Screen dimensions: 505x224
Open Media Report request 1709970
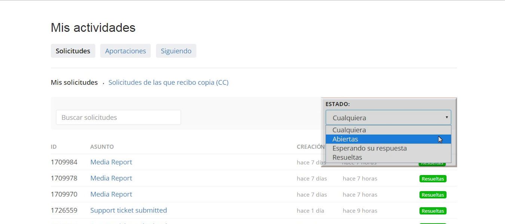111,194
